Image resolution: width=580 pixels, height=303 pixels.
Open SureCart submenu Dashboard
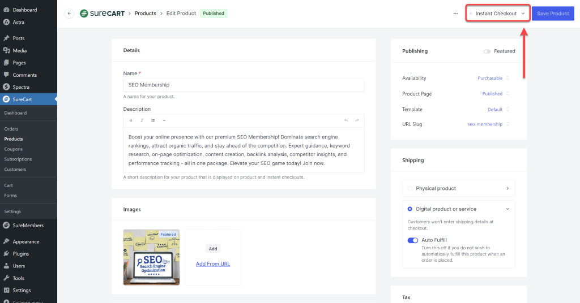point(15,113)
